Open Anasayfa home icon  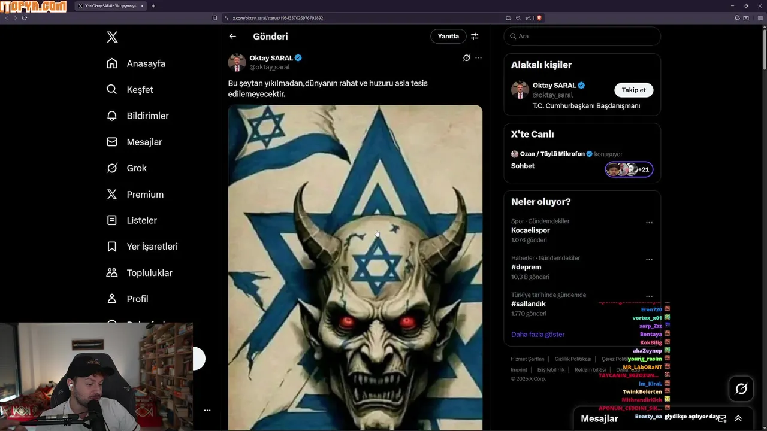coord(112,63)
